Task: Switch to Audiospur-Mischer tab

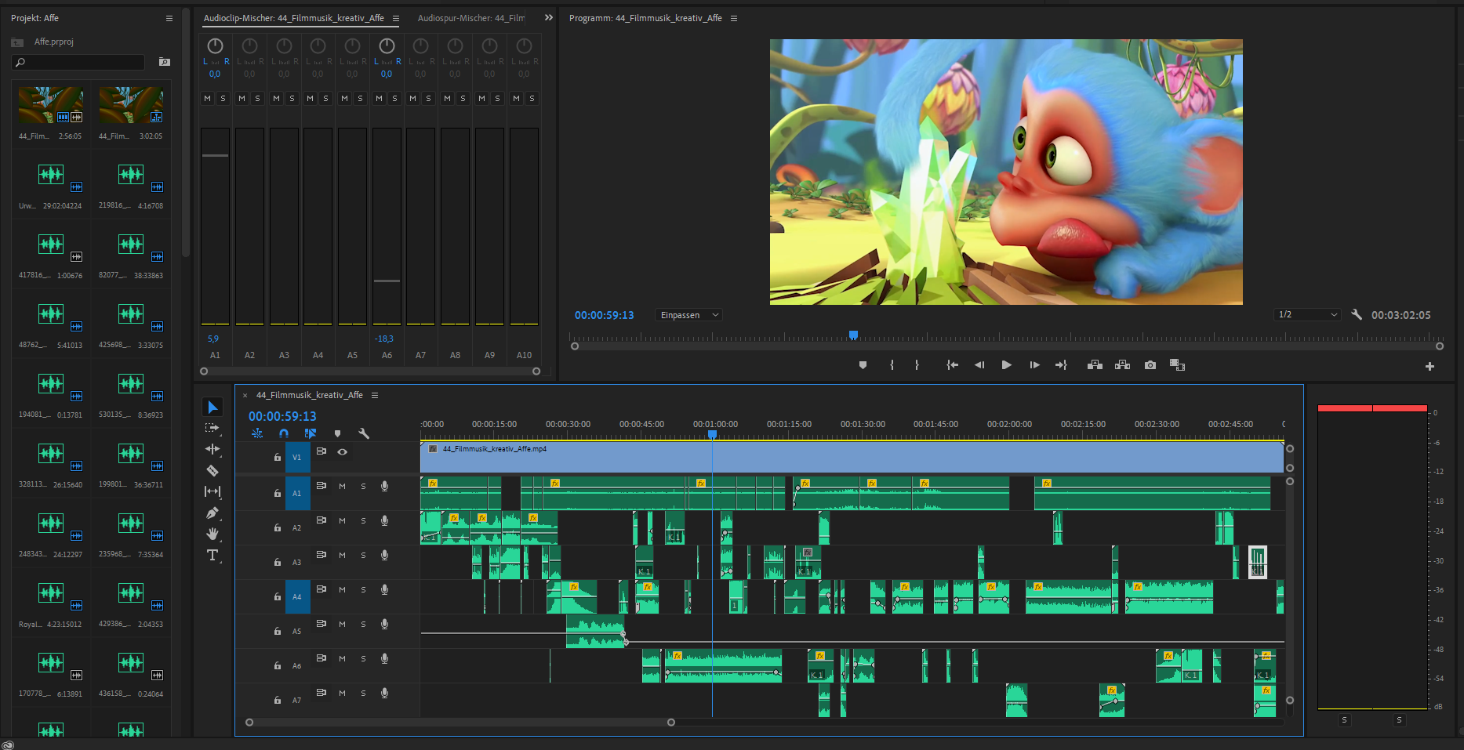Action: (471, 18)
